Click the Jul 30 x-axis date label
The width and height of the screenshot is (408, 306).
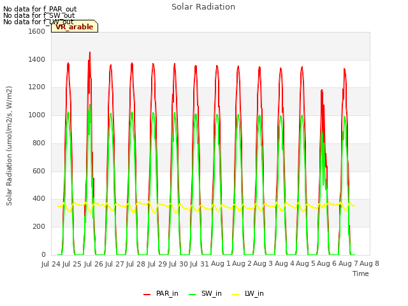(178, 264)
